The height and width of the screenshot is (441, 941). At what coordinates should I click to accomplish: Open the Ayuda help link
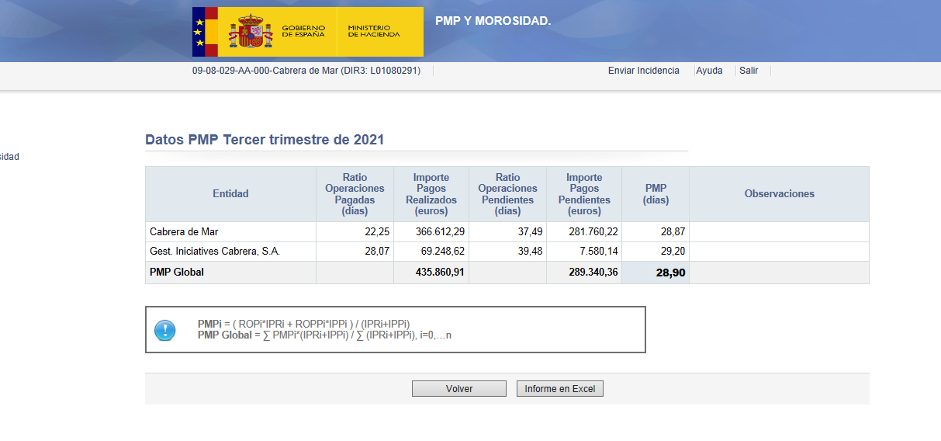click(x=709, y=71)
